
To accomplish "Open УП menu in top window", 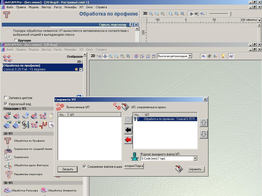I will 81,7.
